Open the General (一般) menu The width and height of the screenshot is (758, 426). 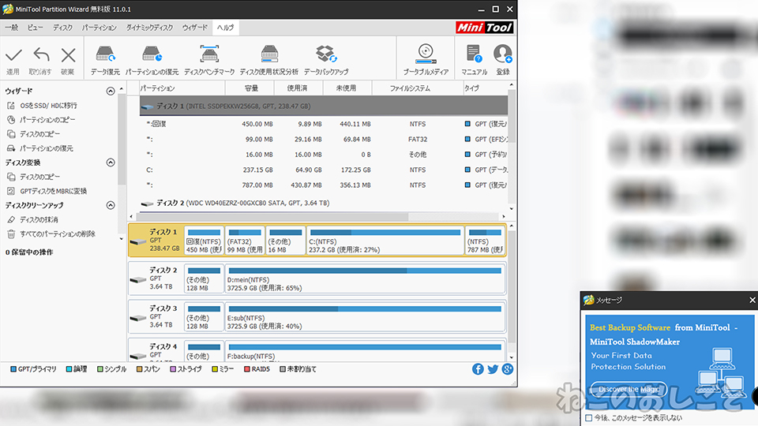[x=11, y=28]
